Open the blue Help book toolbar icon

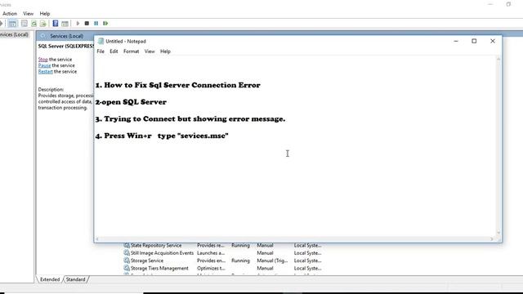pos(56,24)
